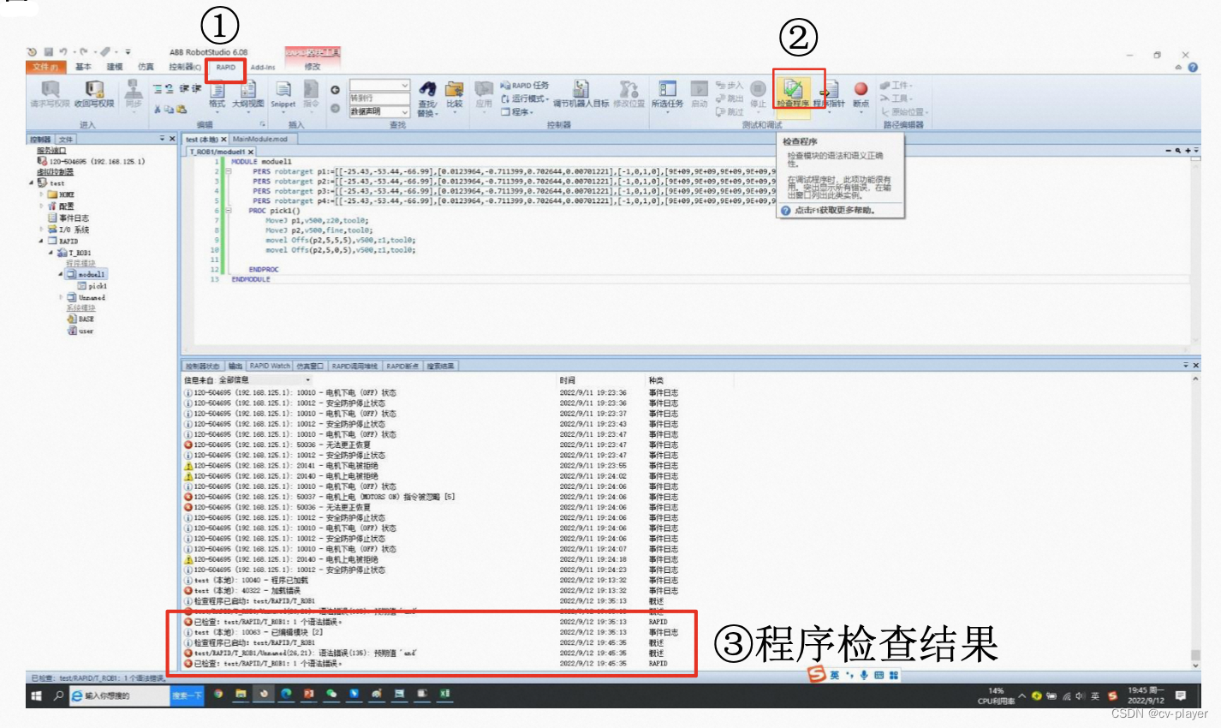Switch to the RAPID ribbon tab
The width and height of the screenshot is (1221, 728).
click(x=226, y=67)
